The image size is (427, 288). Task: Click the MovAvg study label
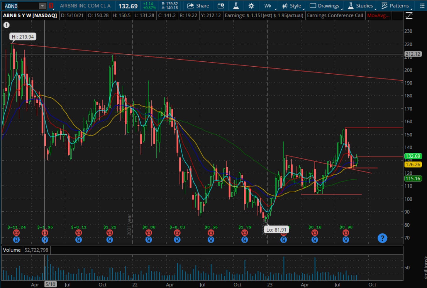378,15
